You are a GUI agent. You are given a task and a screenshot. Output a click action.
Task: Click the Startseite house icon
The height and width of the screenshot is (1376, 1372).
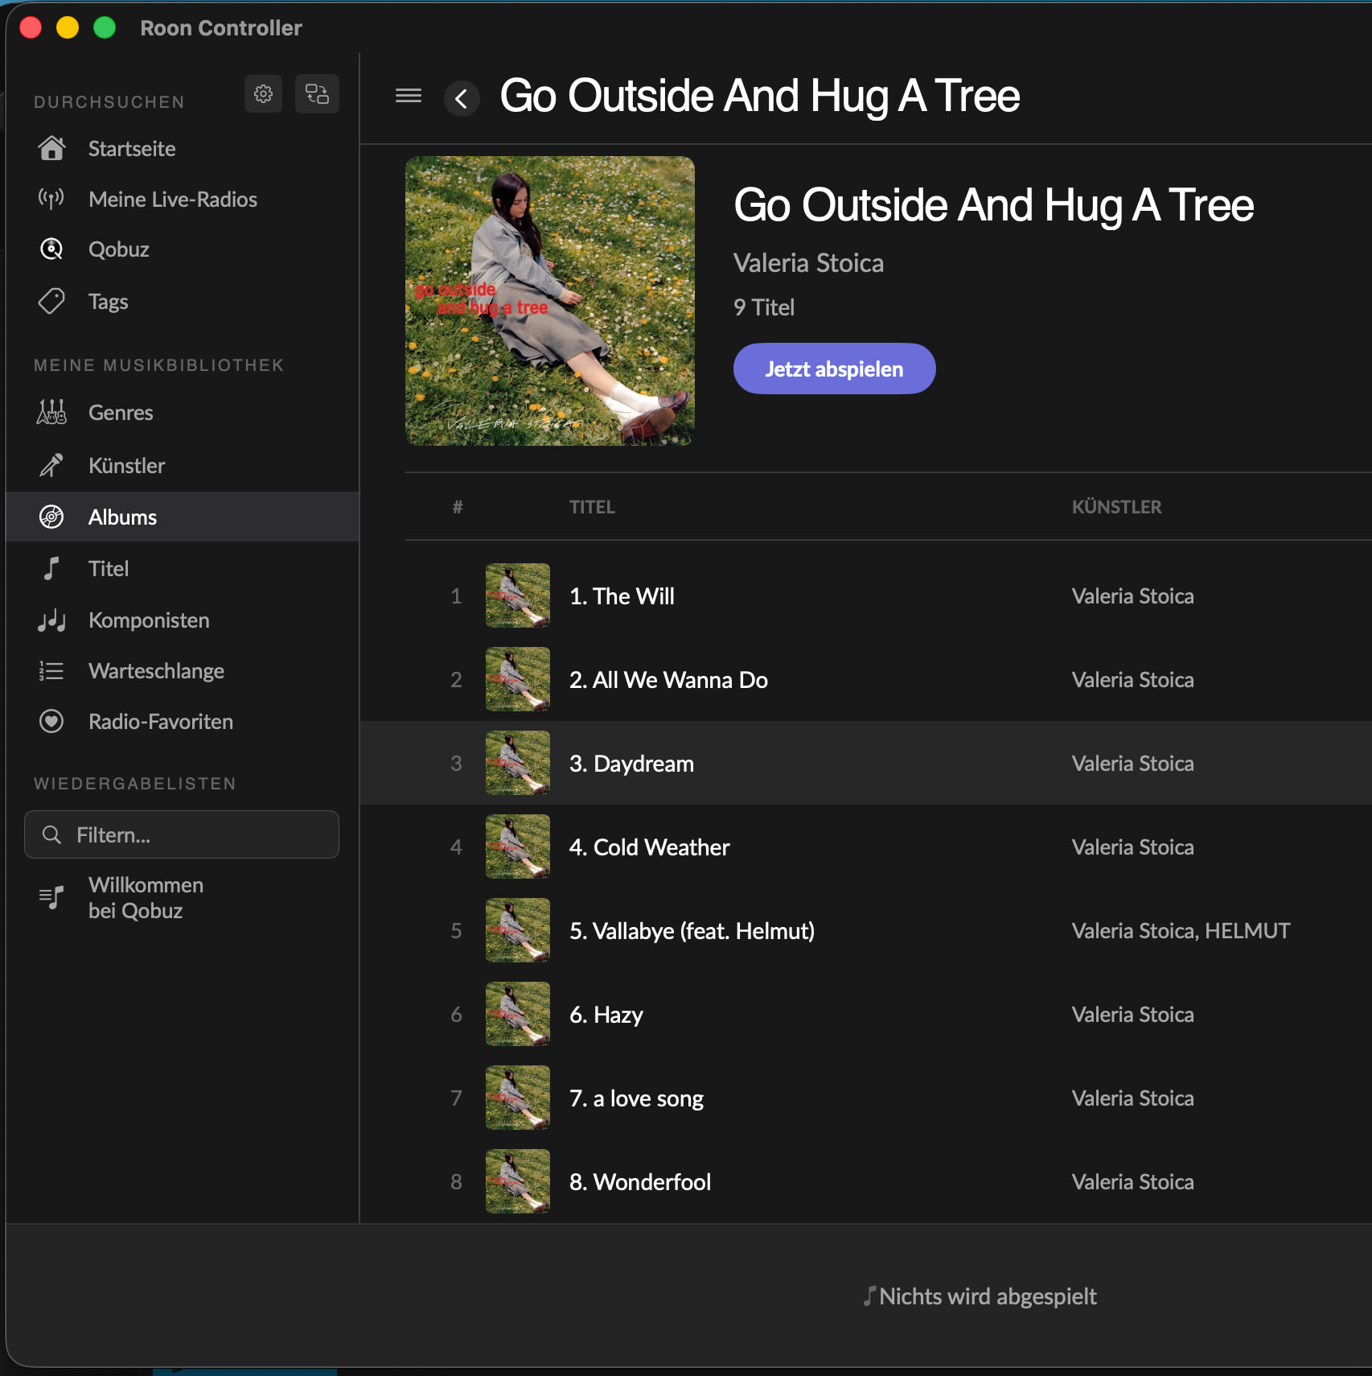pyautogui.click(x=51, y=148)
